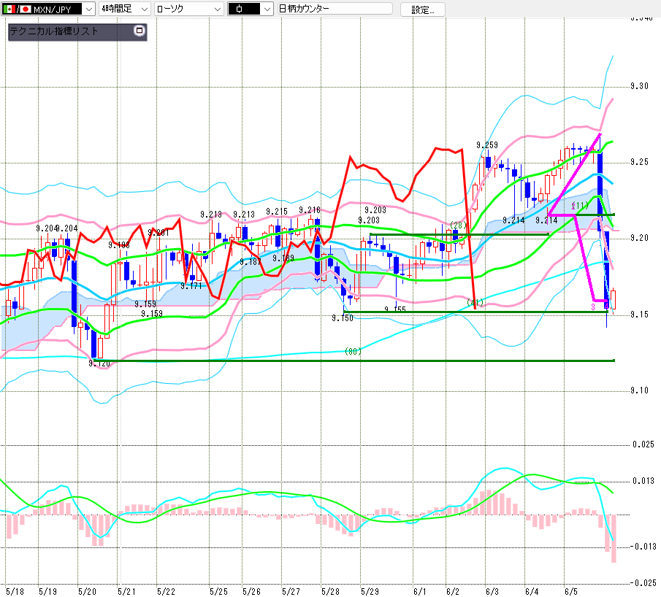The width and height of the screenshot is (661, 597).
Task: Click the 設定... button
Action: pyautogui.click(x=422, y=9)
